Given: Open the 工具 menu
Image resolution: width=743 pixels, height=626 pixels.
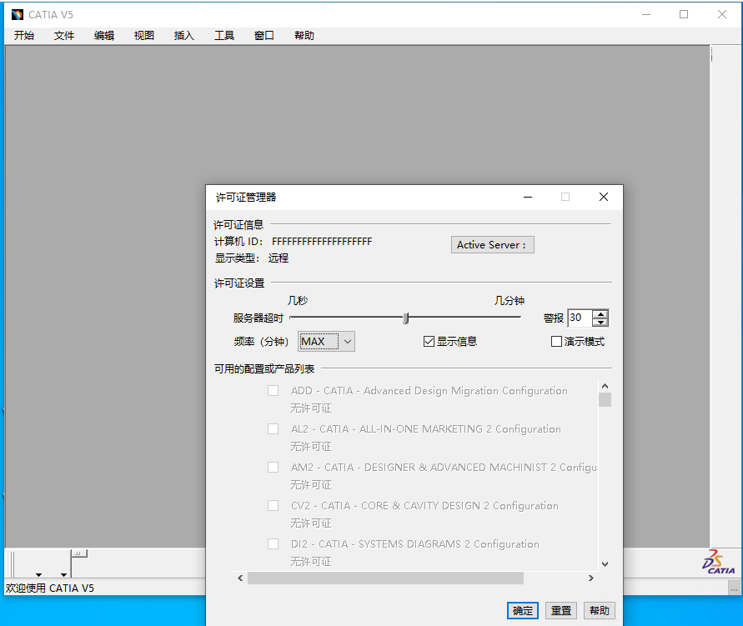Looking at the screenshot, I should pyautogui.click(x=224, y=36).
